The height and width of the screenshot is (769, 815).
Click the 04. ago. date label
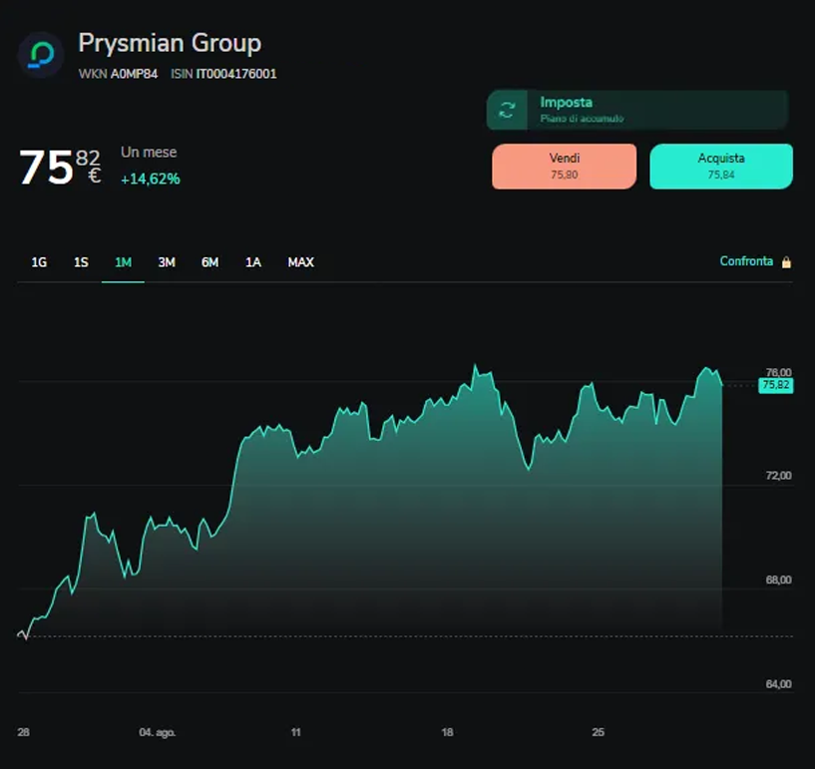(x=158, y=733)
